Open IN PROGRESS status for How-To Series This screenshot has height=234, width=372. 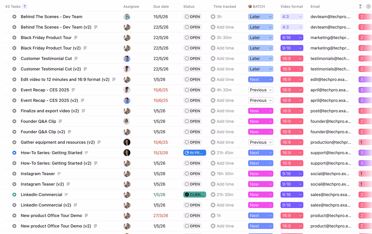tap(195, 153)
